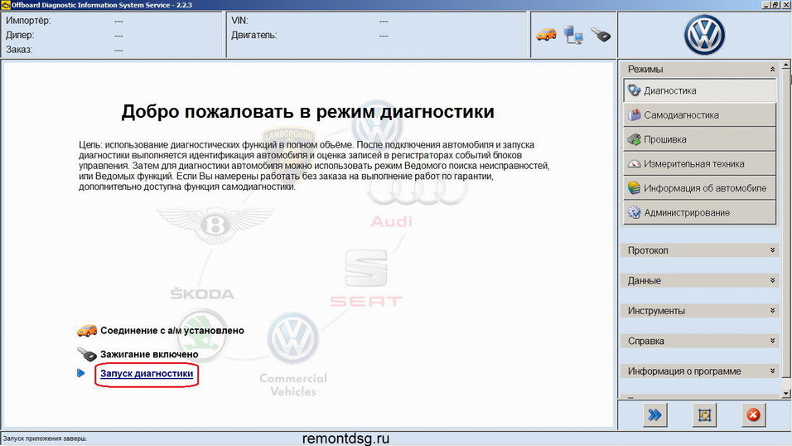Click the chip icon beside Прошивка
The width and height of the screenshot is (792, 446).
[634, 139]
